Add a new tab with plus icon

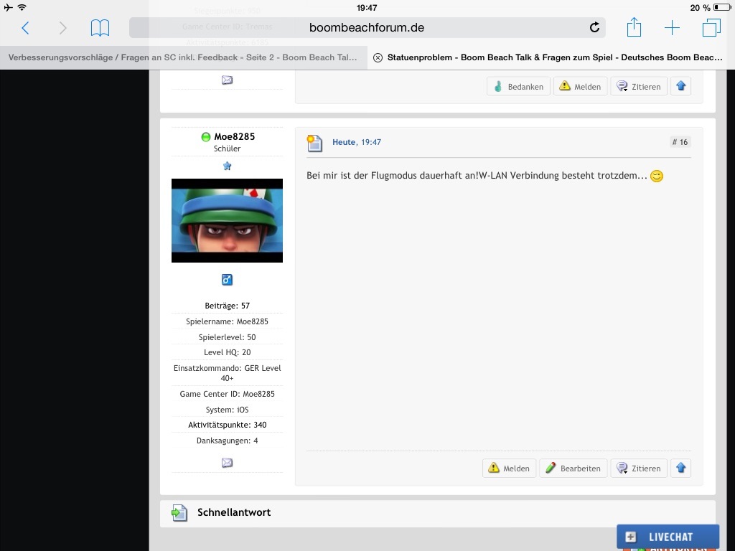[672, 28]
